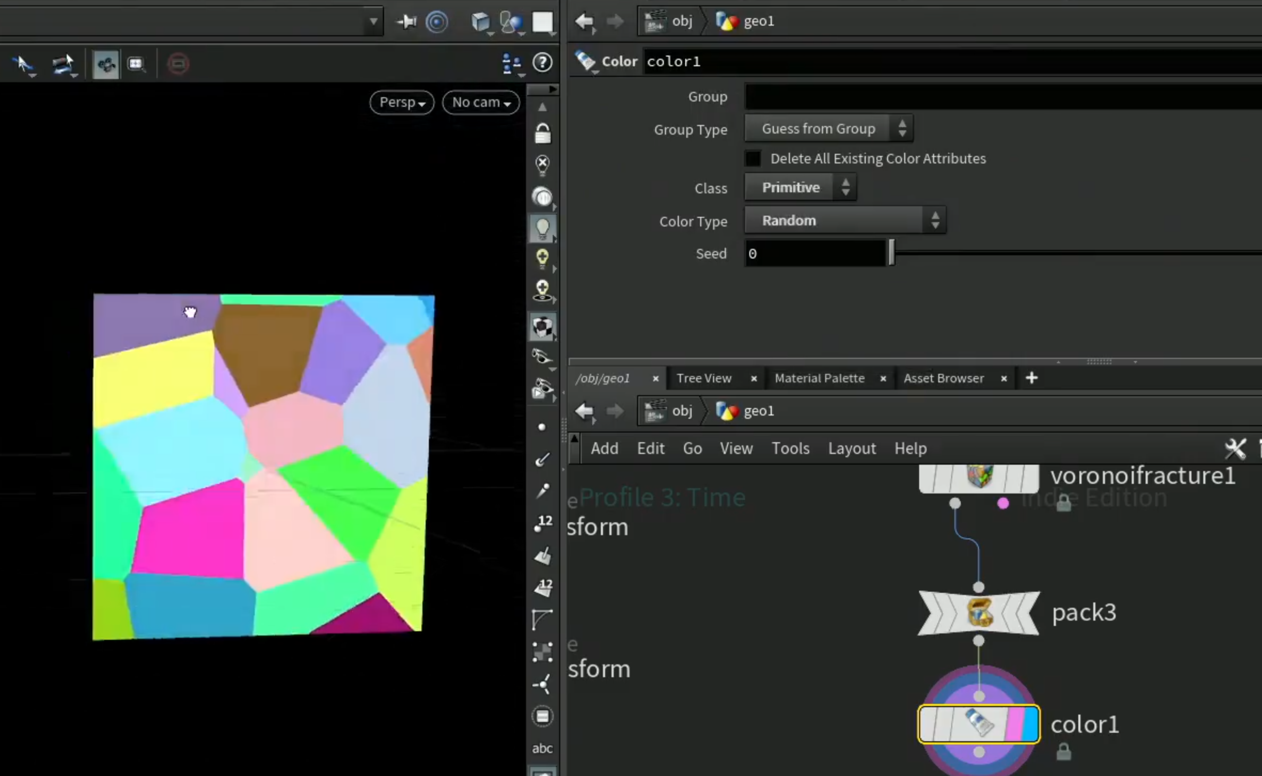Toggle high quality lighting bulb icon
Image resolution: width=1262 pixels, height=776 pixels.
[x=543, y=259]
